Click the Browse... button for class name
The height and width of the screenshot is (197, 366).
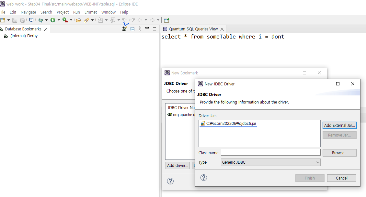[x=339, y=153]
